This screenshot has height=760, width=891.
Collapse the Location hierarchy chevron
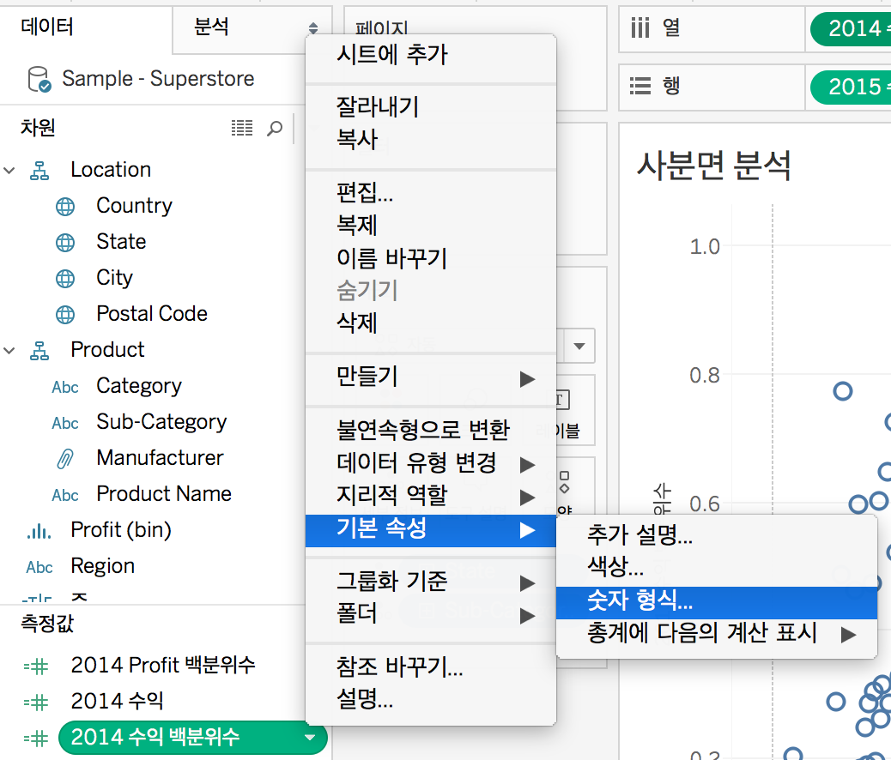pyautogui.click(x=9, y=171)
